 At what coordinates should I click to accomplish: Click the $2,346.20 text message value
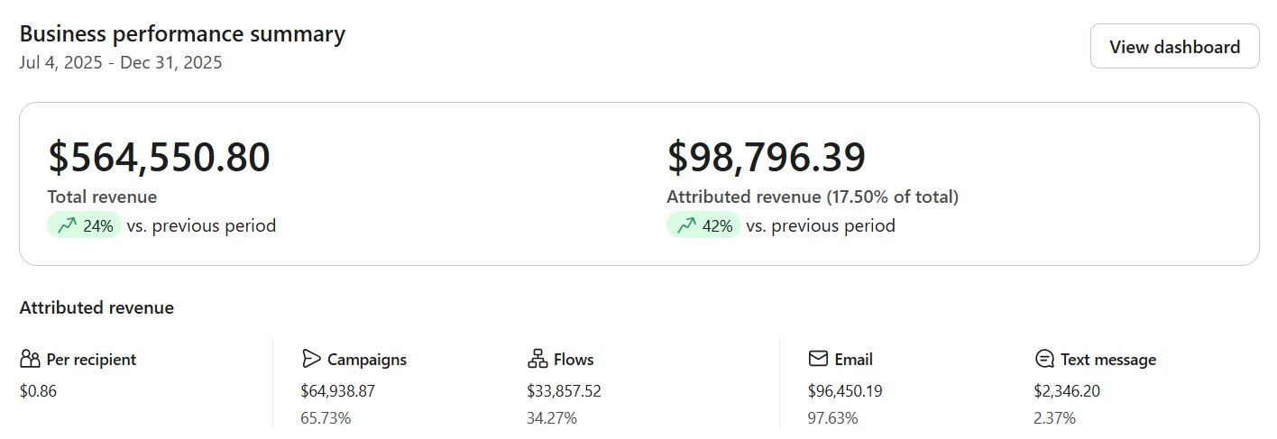point(1067,391)
